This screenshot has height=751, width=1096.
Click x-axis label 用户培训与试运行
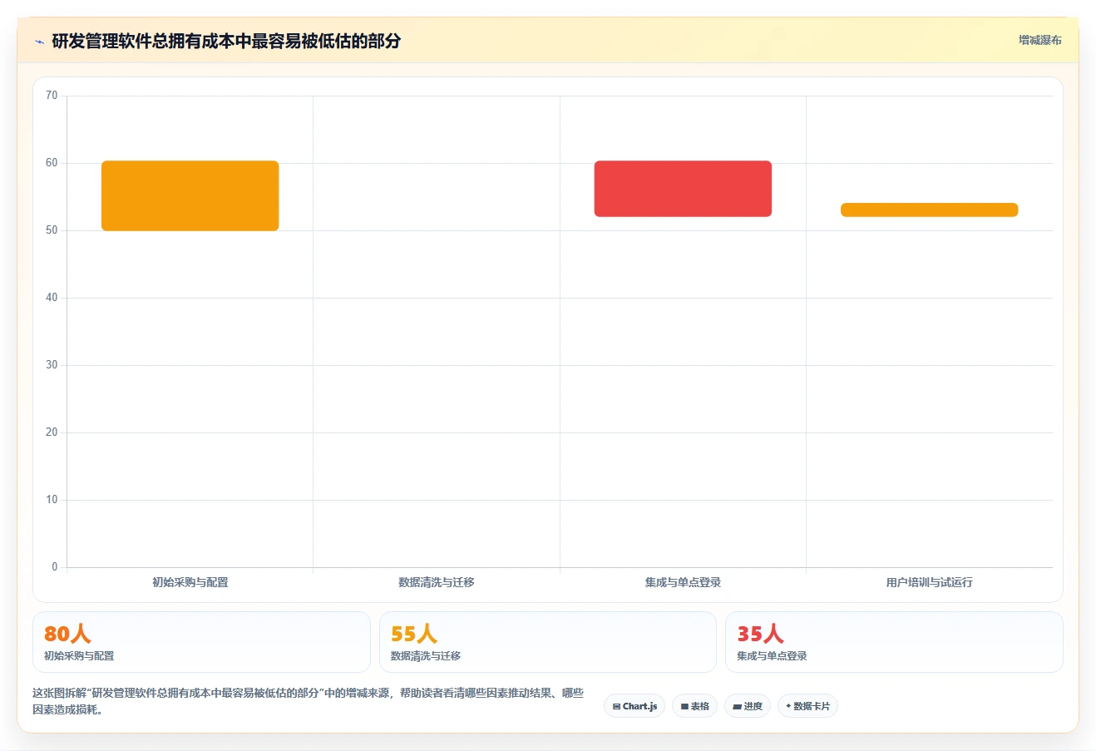[x=929, y=582]
